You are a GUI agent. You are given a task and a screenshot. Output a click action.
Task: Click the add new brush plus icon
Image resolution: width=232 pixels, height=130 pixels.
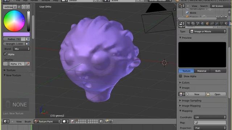tap(24, 7)
